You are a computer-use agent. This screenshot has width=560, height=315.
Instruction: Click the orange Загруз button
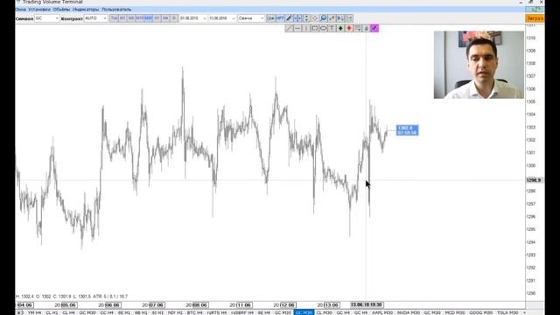pyautogui.click(x=535, y=17)
